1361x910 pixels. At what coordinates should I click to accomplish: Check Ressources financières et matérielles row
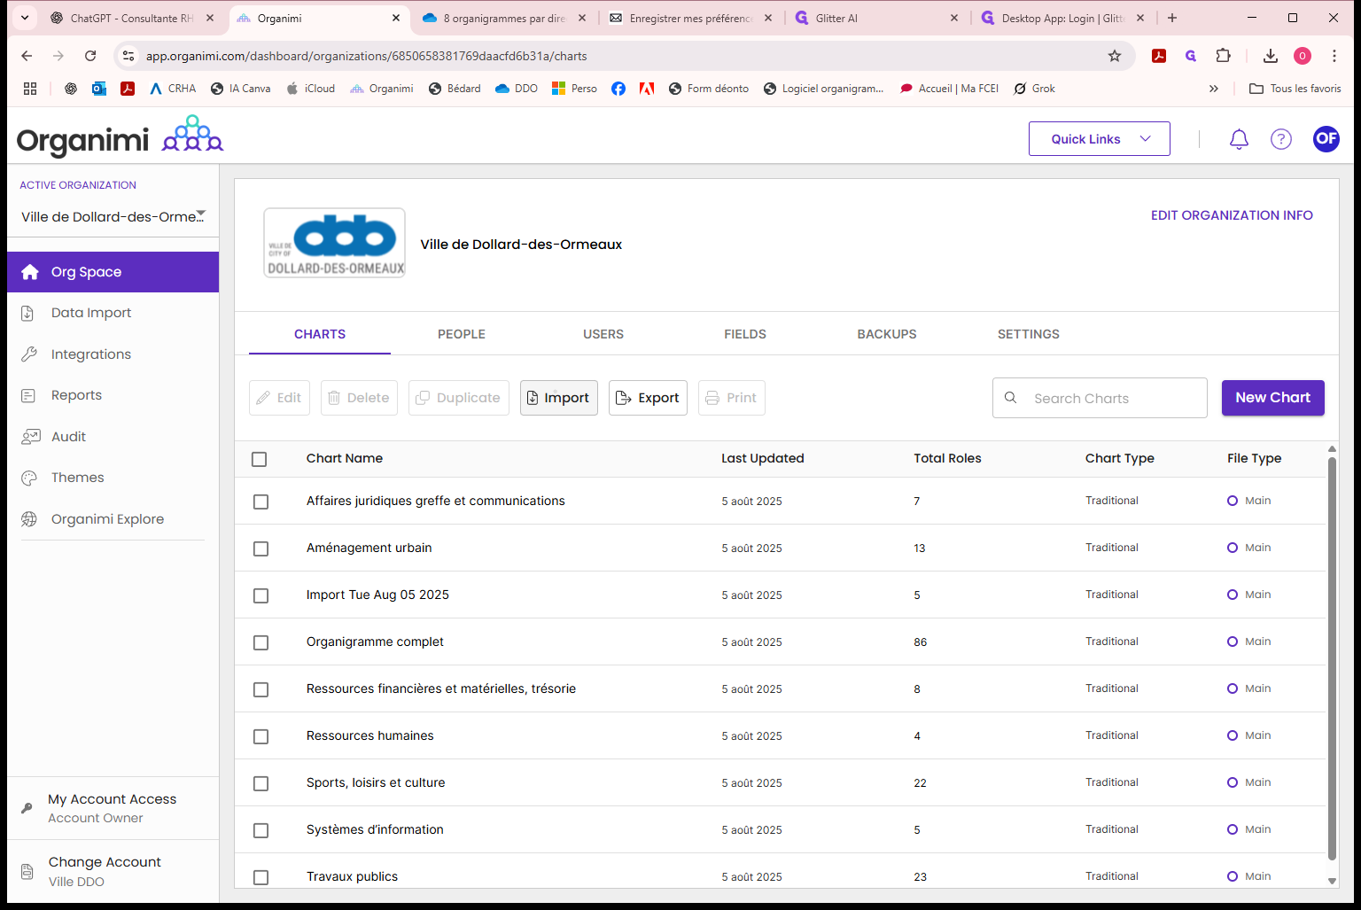261,689
